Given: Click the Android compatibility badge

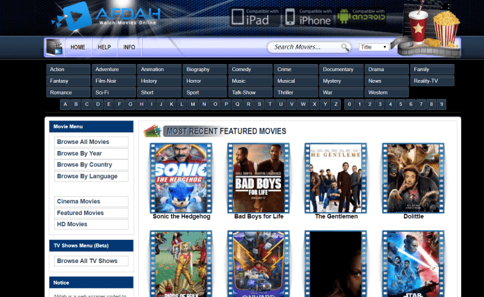Looking at the screenshot, I should point(361,16).
